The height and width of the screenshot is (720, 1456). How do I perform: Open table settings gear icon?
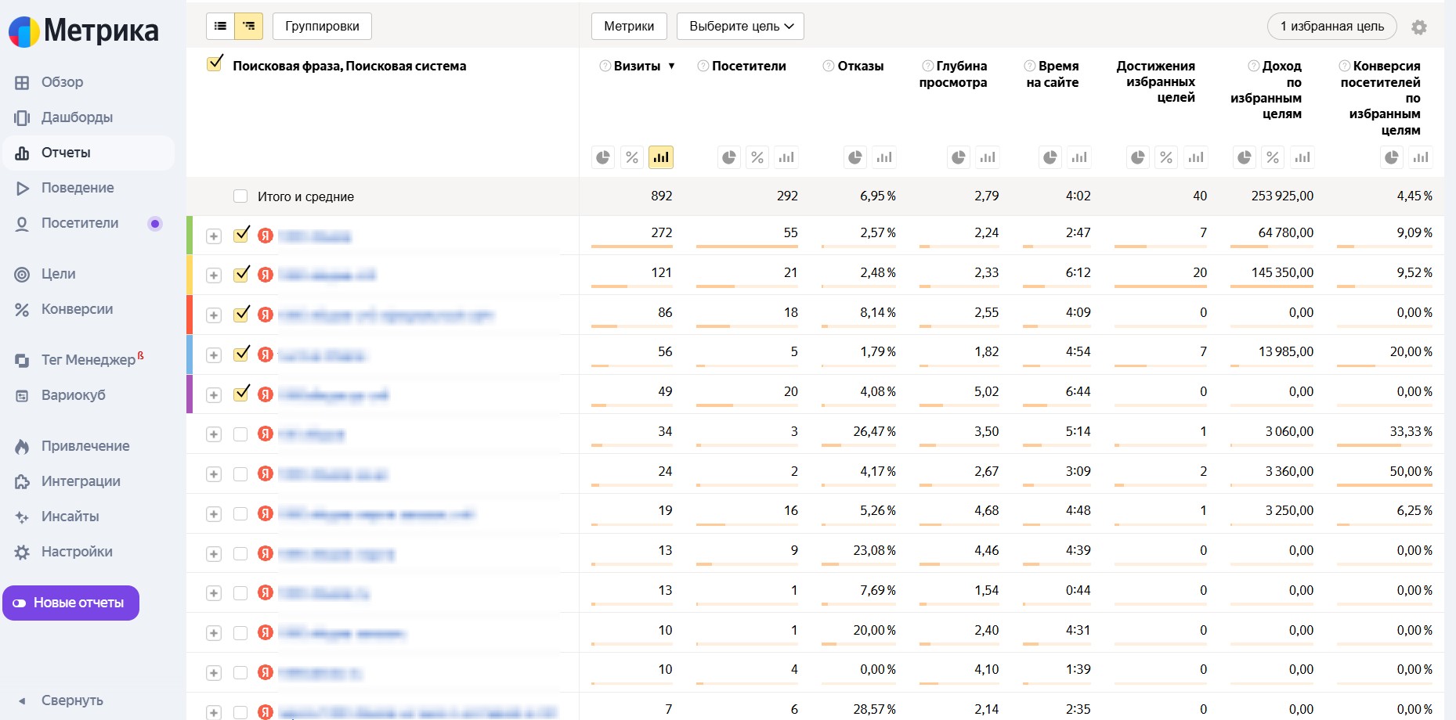(x=1418, y=27)
